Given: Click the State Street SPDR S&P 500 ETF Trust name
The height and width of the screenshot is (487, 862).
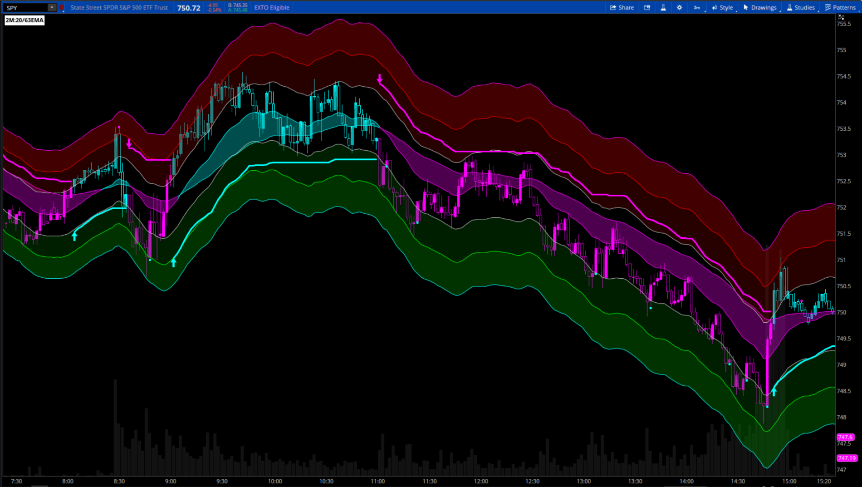Looking at the screenshot, I should coord(119,8).
